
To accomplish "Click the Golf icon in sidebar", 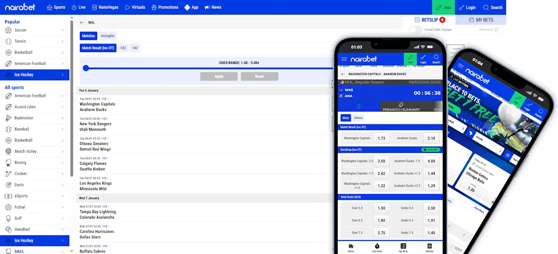I will click(8, 218).
